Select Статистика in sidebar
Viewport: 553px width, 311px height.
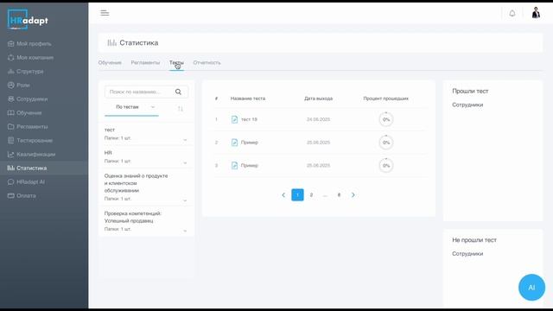pos(27,168)
